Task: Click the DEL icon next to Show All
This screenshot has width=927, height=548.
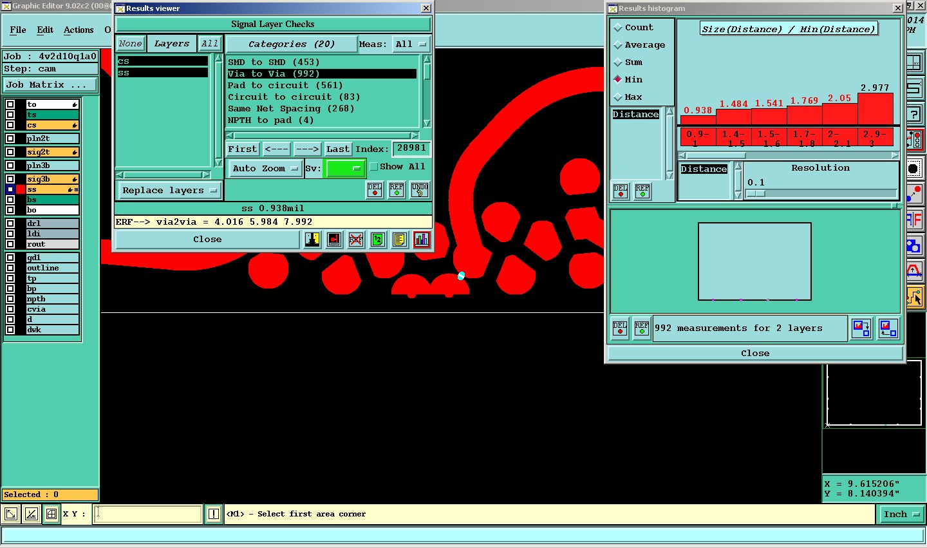Action: [375, 190]
